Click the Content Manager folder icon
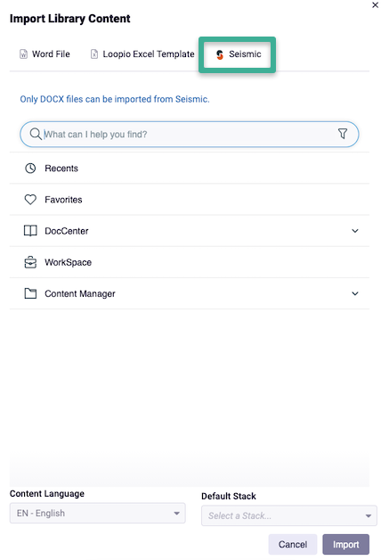 30,293
